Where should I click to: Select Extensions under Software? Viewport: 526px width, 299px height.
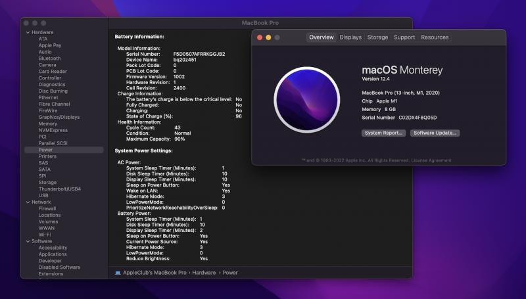51,274
